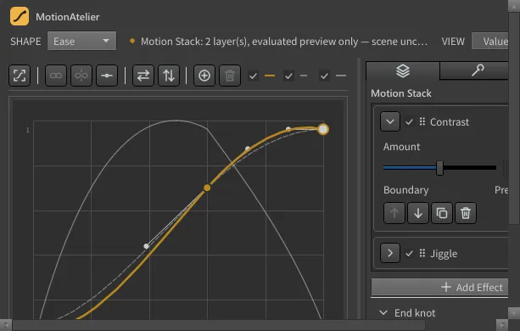Click the Motion Stack status message text
Image resolution: width=520 pixels, height=331 pixels.
pyautogui.click(x=284, y=42)
